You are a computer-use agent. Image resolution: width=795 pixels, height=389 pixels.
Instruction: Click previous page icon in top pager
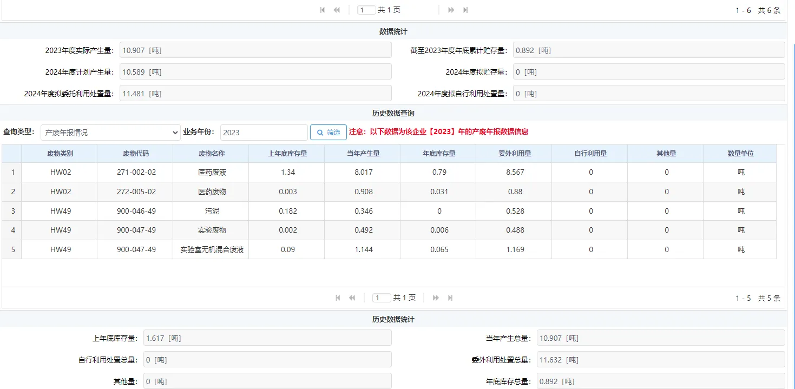tap(337, 10)
